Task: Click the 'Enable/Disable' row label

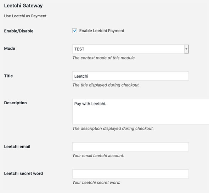Action: (x=19, y=31)
